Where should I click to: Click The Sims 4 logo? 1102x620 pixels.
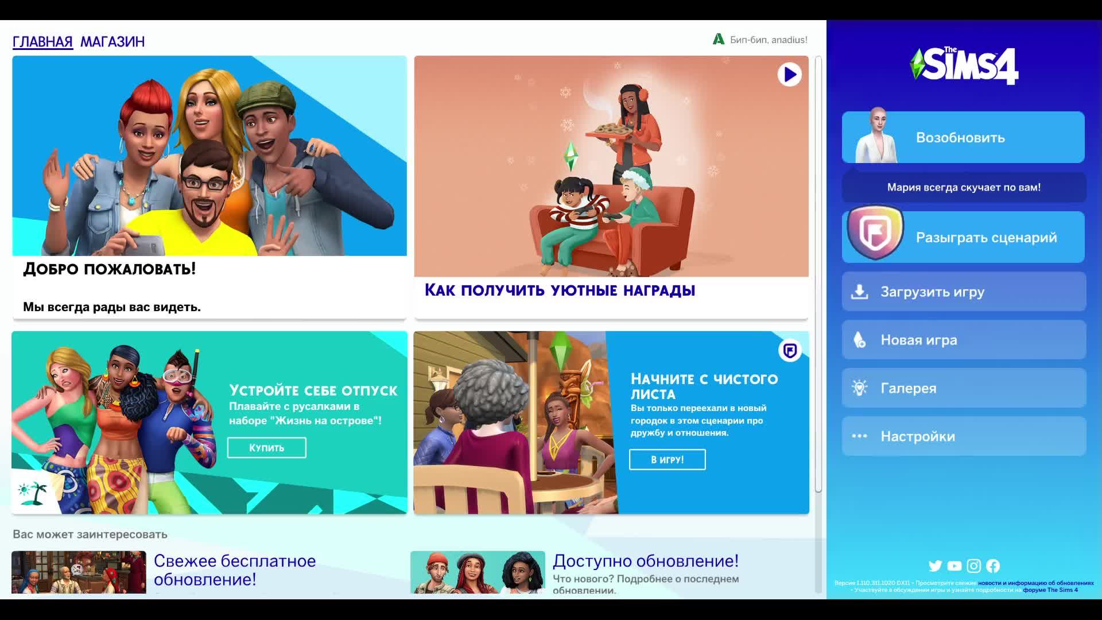coord(964,65)
